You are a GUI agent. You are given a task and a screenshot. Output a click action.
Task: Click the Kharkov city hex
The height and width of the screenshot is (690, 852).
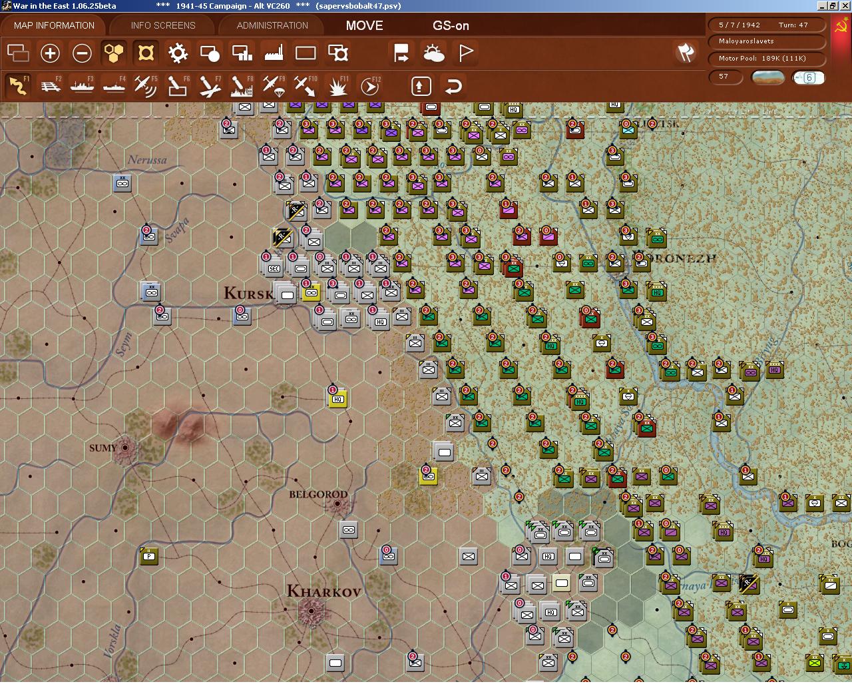(x=310, y=609)
